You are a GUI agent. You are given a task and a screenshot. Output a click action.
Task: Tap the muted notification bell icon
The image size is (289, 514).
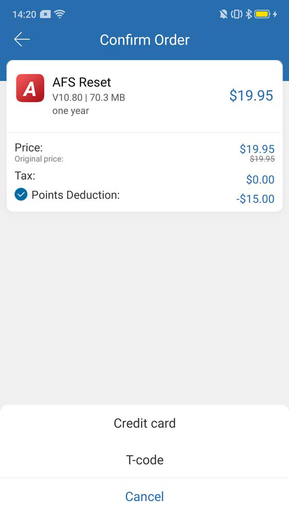223,14
